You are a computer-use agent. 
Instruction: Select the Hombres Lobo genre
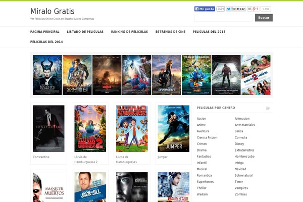pyautogui.click(x=244, y=157)
